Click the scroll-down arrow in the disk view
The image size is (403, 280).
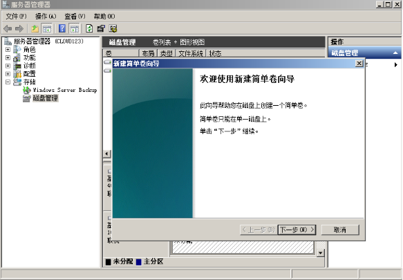(x=320, y=253)
